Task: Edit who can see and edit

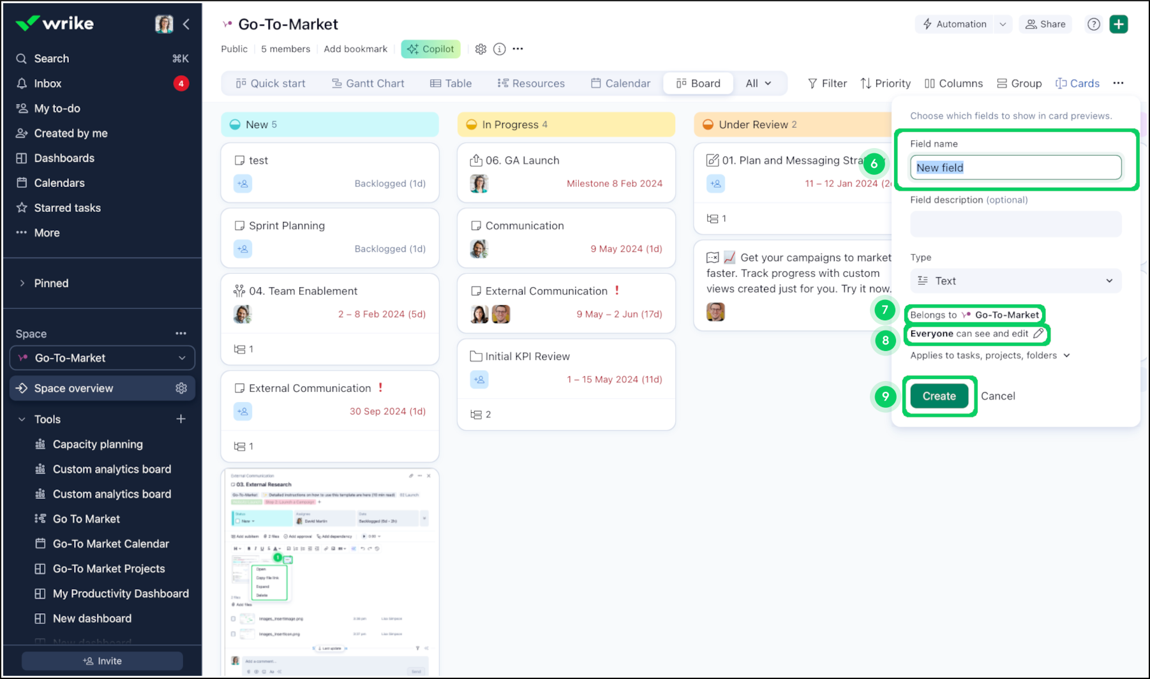Action: click(x=1039, y=334)
